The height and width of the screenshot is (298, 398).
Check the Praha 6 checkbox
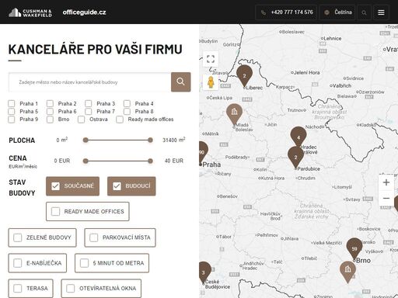pos(50,112)
